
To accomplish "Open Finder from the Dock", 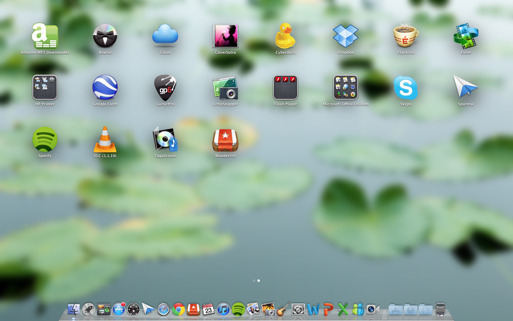I will (74, 309).
